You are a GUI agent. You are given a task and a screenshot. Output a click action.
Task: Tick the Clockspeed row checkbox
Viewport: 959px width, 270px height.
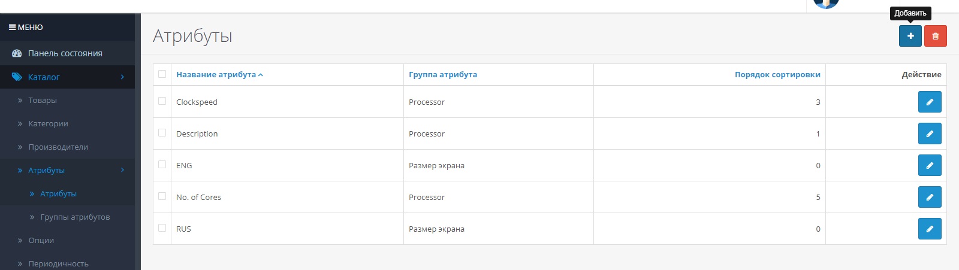click(162, 101)
